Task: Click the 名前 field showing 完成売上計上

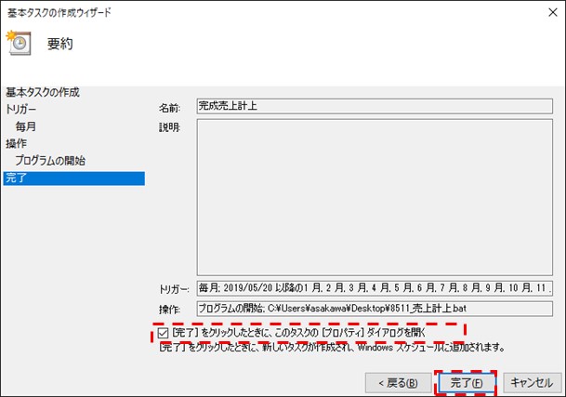Action: (x=375, y=107)
